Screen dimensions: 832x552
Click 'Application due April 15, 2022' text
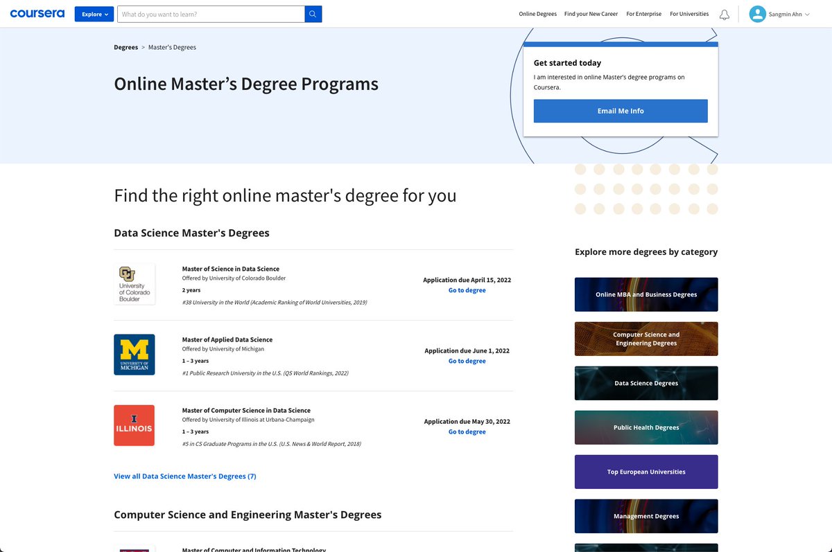tap(467, 280)
